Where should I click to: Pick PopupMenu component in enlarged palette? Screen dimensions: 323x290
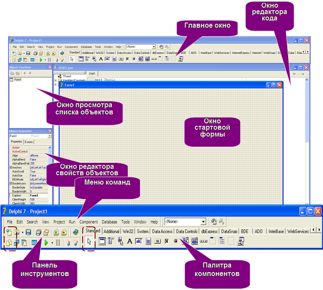pos(120,241)
